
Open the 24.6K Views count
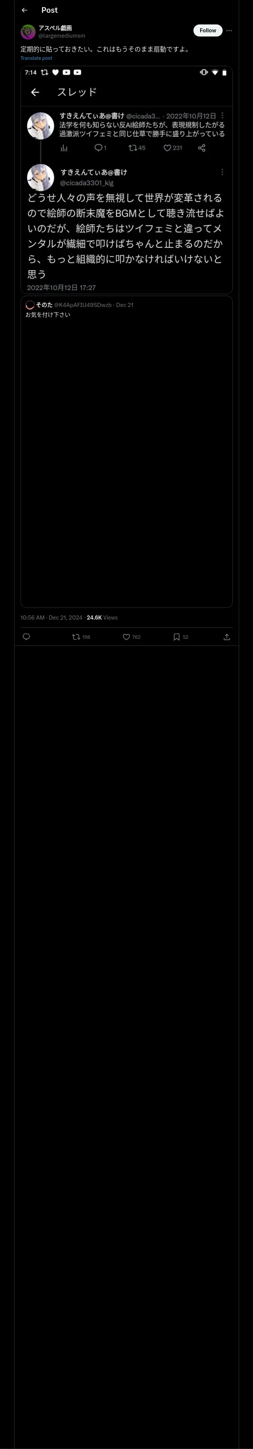click(102, 618)
